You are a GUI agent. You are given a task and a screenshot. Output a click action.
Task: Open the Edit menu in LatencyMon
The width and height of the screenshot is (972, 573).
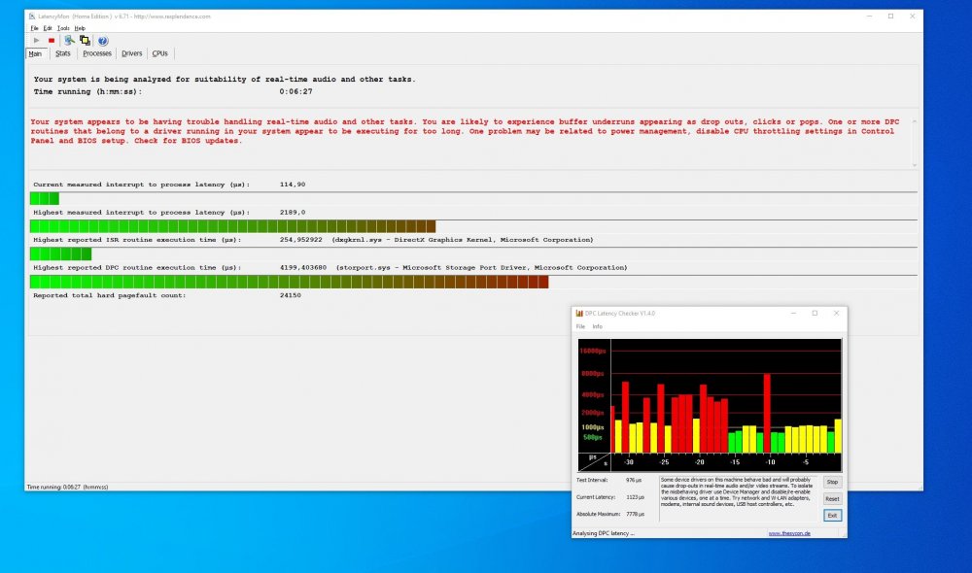tap(47, 28)
